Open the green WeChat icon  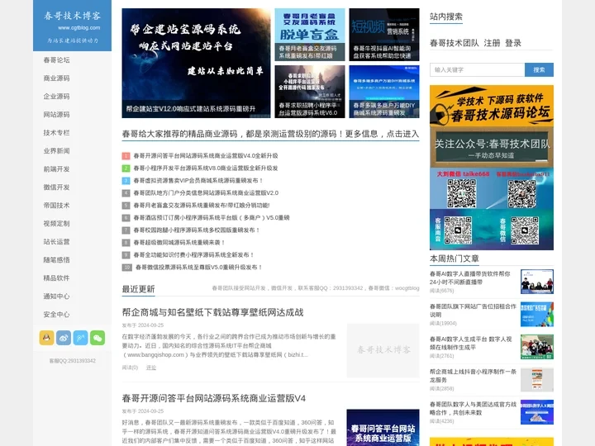point(98,338)
